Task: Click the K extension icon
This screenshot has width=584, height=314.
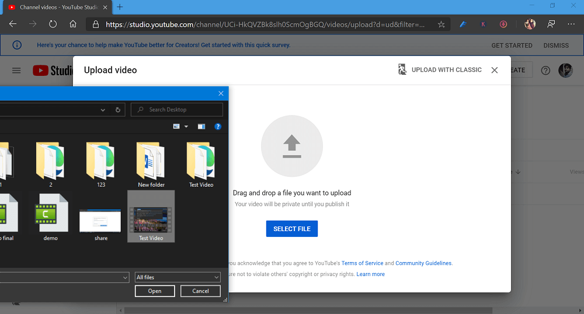Action: [483, 24]
